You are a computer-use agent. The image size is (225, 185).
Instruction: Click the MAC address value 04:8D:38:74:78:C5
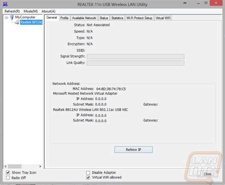coord(111,89)
